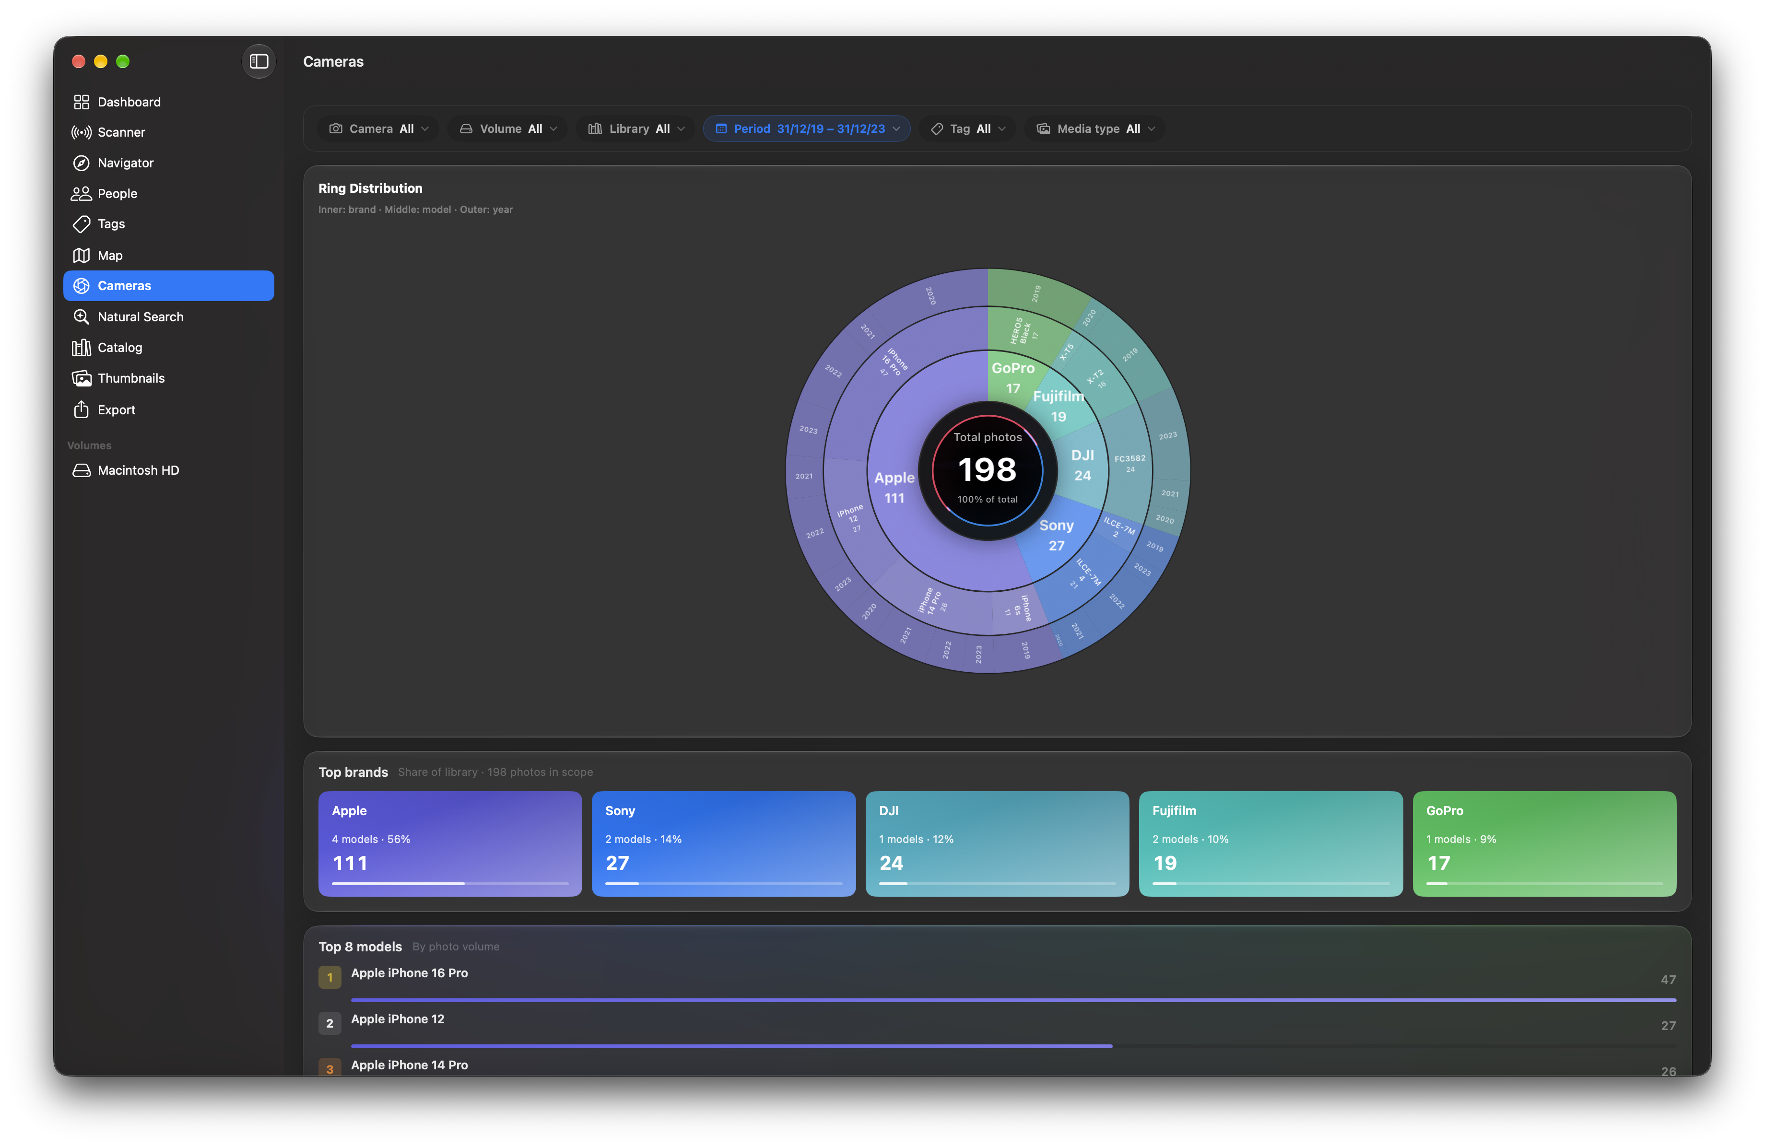
Task: Go to the Scanner section
Action: tap(169, 133)
